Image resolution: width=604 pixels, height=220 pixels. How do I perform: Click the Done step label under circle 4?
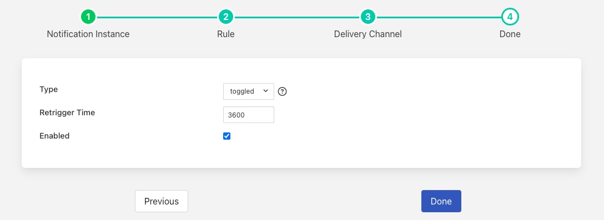pos(510,34)
